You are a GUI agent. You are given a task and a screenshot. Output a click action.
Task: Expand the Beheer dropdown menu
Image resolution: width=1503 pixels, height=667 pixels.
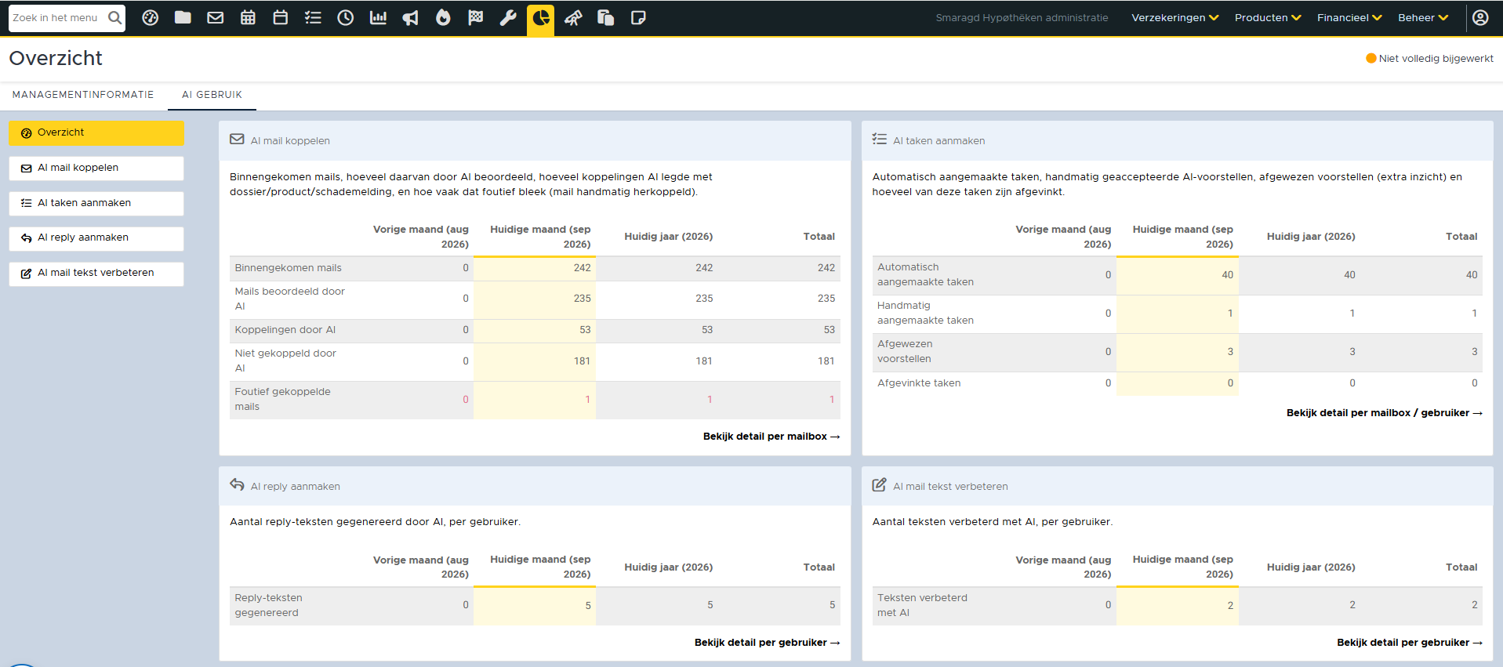(1423, 18)
